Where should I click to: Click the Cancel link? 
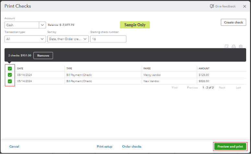(x=14, y=146)
